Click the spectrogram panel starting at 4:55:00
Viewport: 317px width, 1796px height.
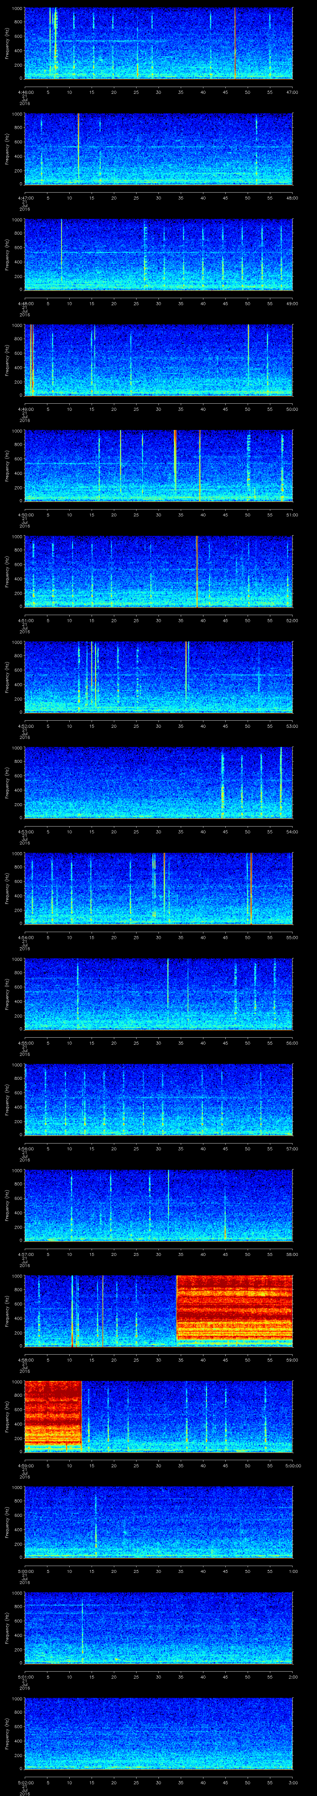click(x=159, y=994)
